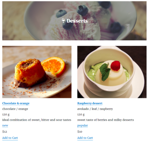Add the Raspberry dessert to cart
149x142 pixels.
point(85,138)
